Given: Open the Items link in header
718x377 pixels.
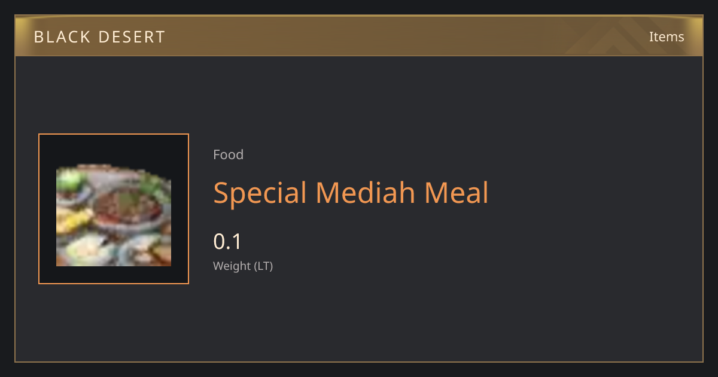Looking at the screenshot, I should [x=667, y=37].
